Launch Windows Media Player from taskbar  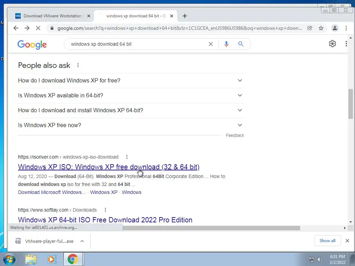point(52,259)
